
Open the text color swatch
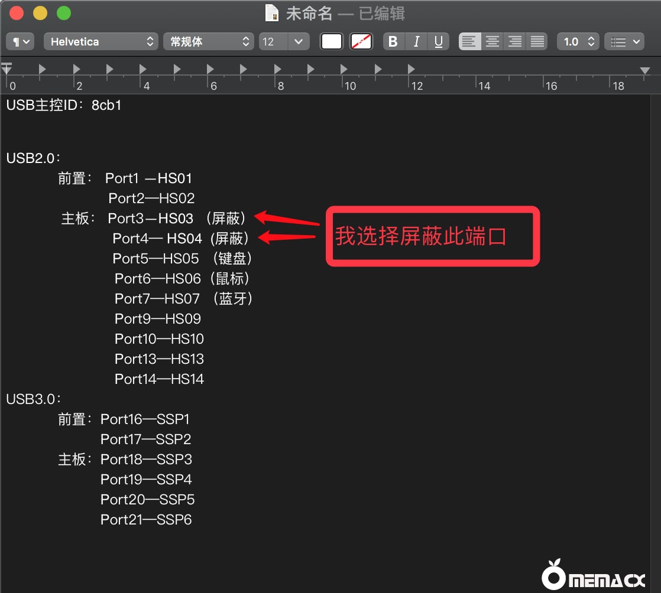(332, 42)
